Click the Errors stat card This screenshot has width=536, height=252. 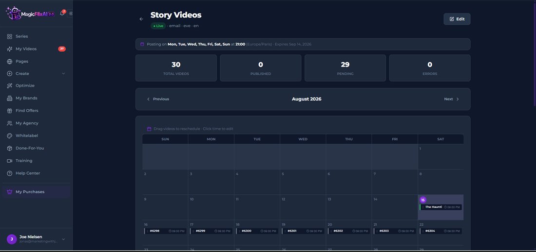tap(430, 68)
